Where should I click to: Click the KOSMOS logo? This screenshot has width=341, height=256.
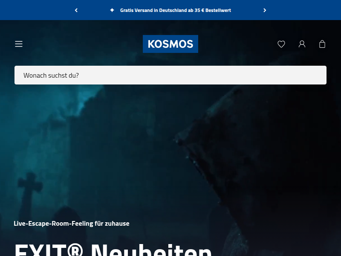coord(170,44)
